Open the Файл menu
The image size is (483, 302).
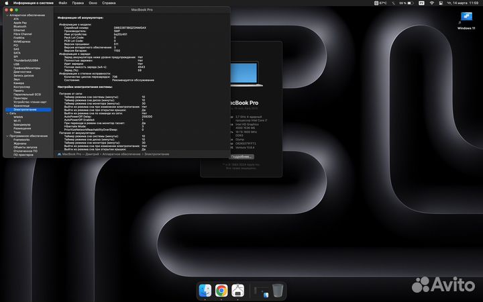tap(63, 3)
